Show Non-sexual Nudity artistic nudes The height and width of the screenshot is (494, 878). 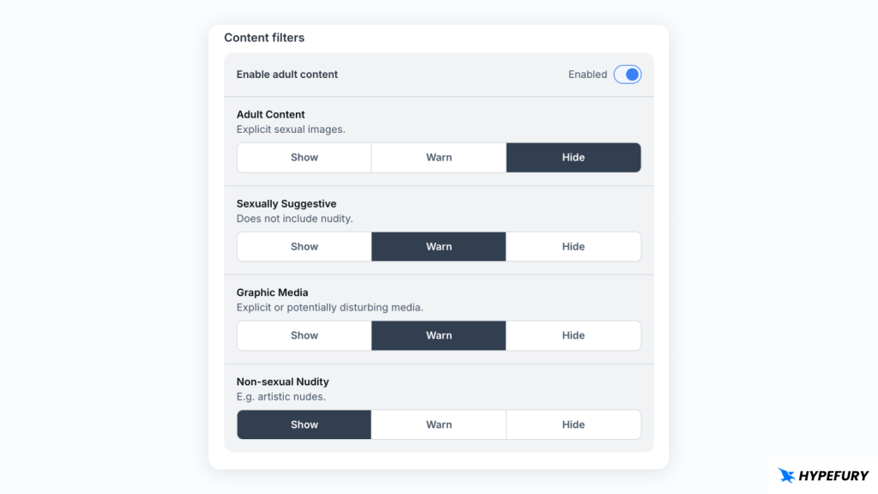[x=304, y=425]
